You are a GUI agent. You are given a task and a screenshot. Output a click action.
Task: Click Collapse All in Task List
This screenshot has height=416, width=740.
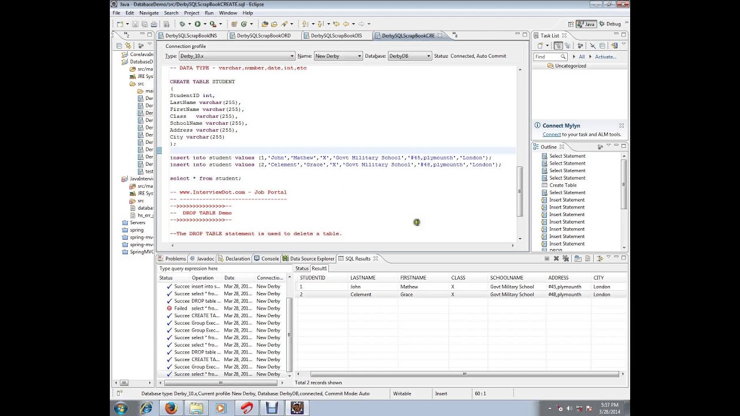pos(602,46)
